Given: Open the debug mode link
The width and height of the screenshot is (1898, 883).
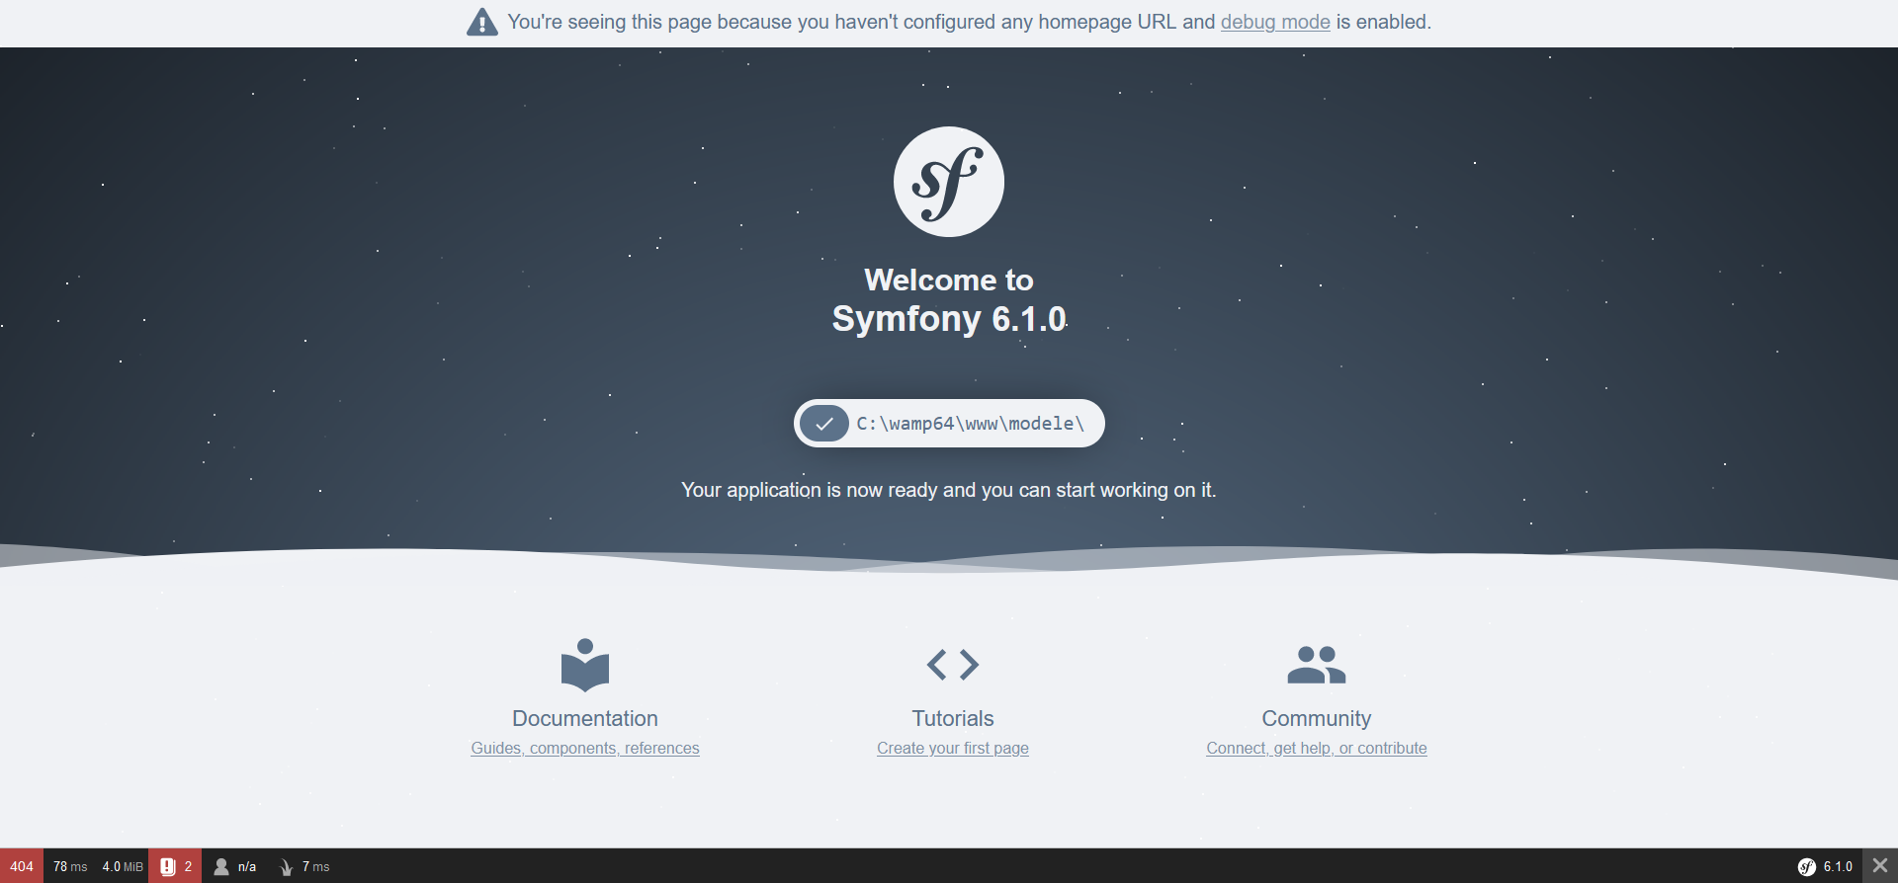Looking at the screenshot, I should (1275, 22).
